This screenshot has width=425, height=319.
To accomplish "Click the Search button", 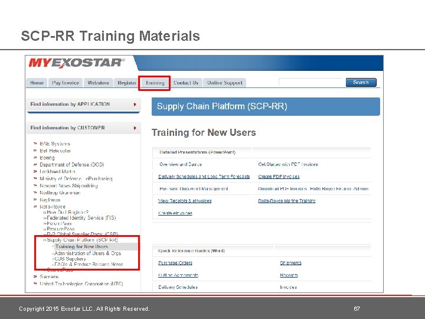I will coord(361,82).
